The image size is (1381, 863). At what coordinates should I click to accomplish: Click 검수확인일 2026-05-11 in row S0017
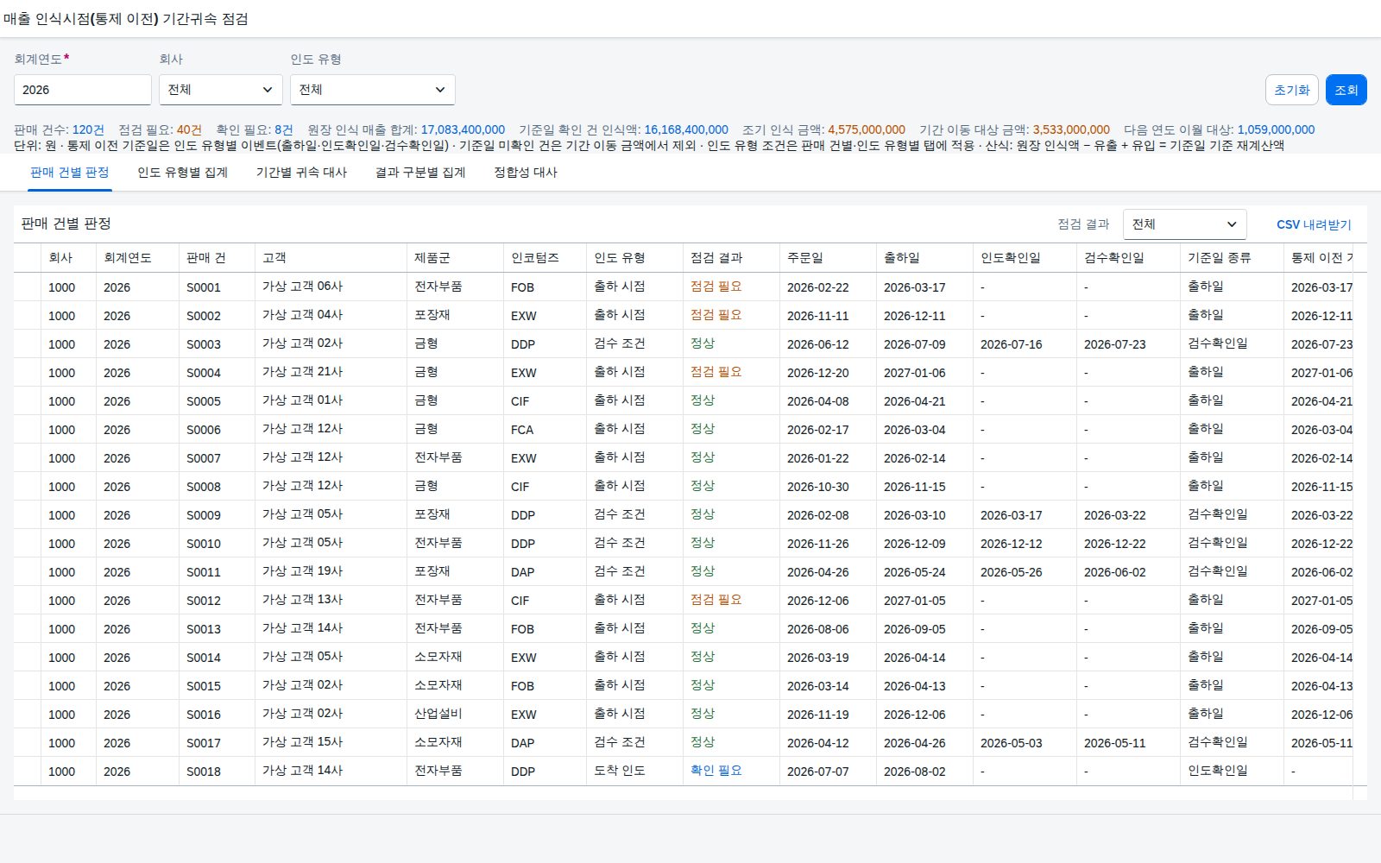coord(1114,743)
